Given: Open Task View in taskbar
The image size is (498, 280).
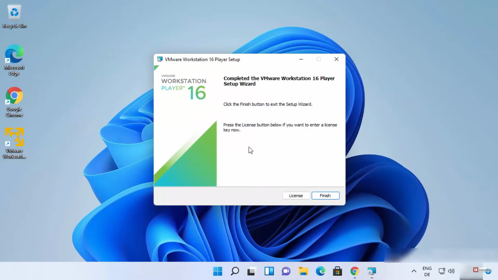Looking at the screenshot, I should [252, 271].
